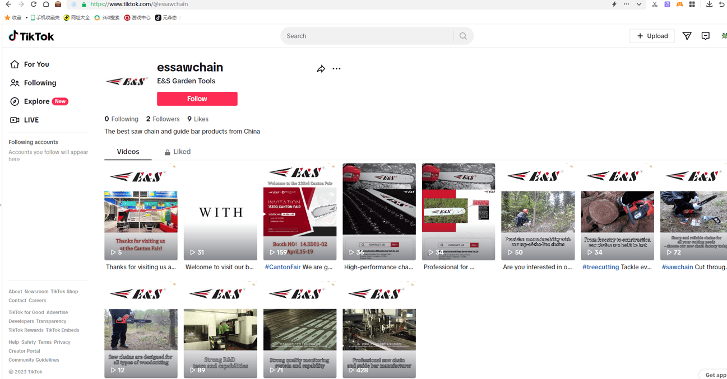Click the browser forward arrow

click(x=21, y=4)
